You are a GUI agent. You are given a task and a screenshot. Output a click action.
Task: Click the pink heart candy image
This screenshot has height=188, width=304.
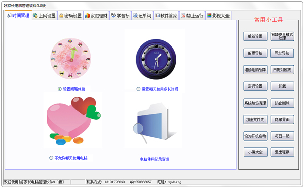pos(73,121)
